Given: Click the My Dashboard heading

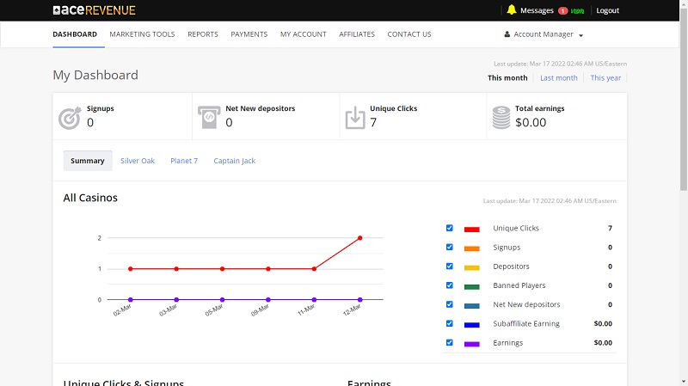Looking at the screenshot, I should tap(95, 75).
